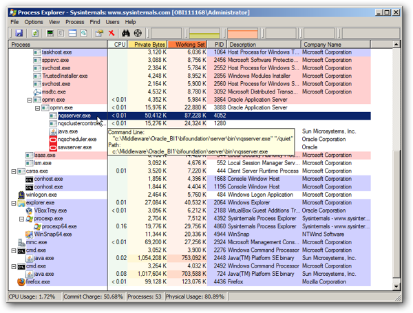
Task: Select the lsass.exe process row
Action: coord(190,155)
